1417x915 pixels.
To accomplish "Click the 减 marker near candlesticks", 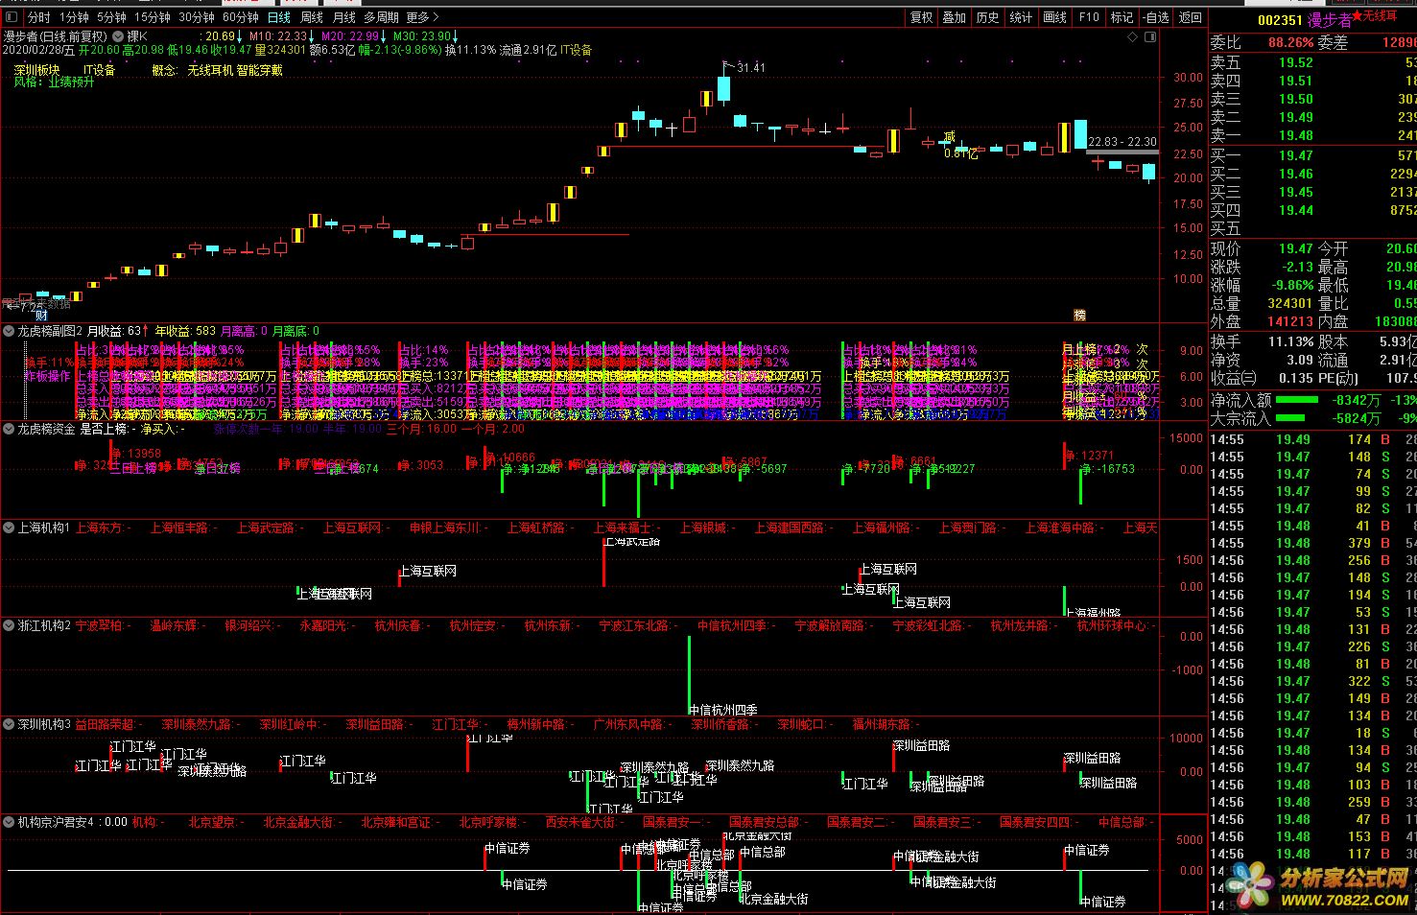I will point(950,137).
